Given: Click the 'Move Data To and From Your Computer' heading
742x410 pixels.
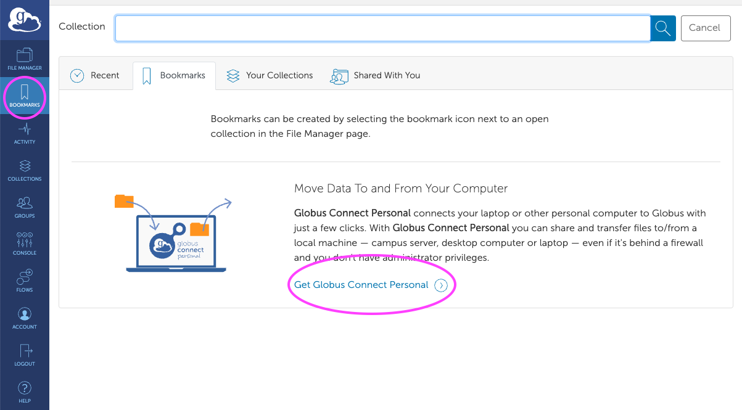Looking at the screenshot, I should 401,189.
